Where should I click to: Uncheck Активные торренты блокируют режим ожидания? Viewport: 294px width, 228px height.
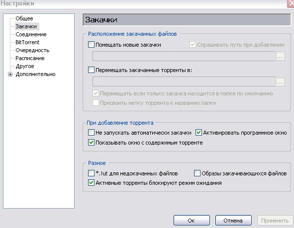(x=91, y=182)
